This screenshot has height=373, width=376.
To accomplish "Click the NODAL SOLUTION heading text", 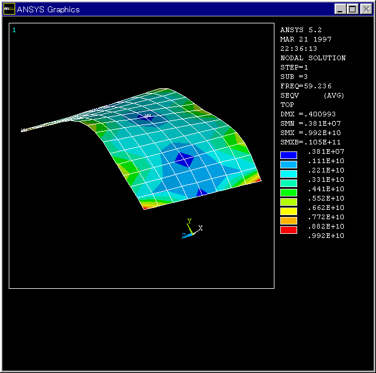I will 313,58.
